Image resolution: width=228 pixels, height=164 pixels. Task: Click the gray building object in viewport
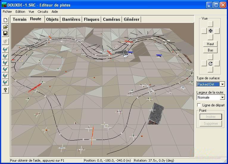tap(156, 113)
